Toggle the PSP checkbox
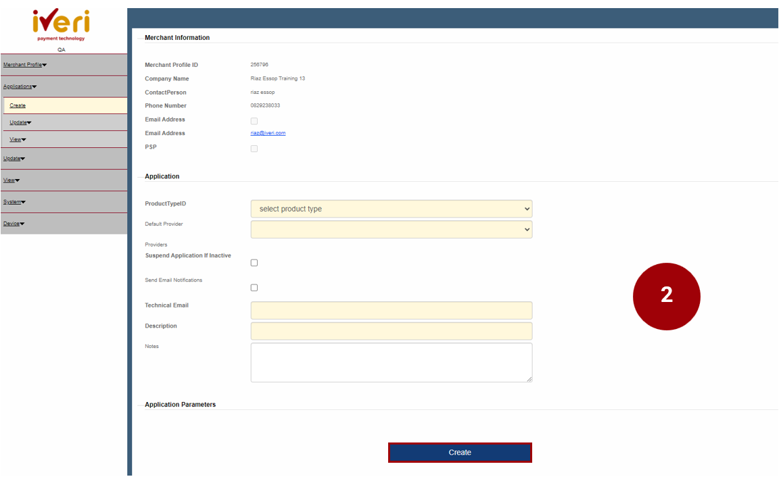 click(x=254, y=149)
